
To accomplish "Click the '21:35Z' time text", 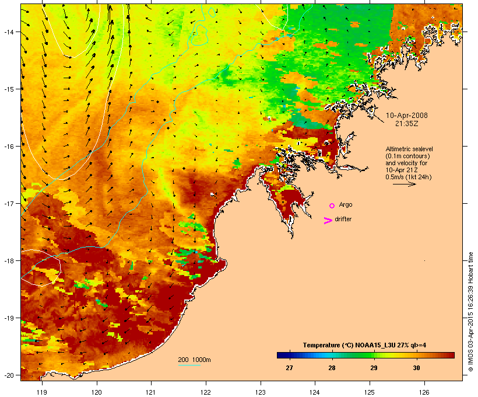I will click(x=407, y=124).
